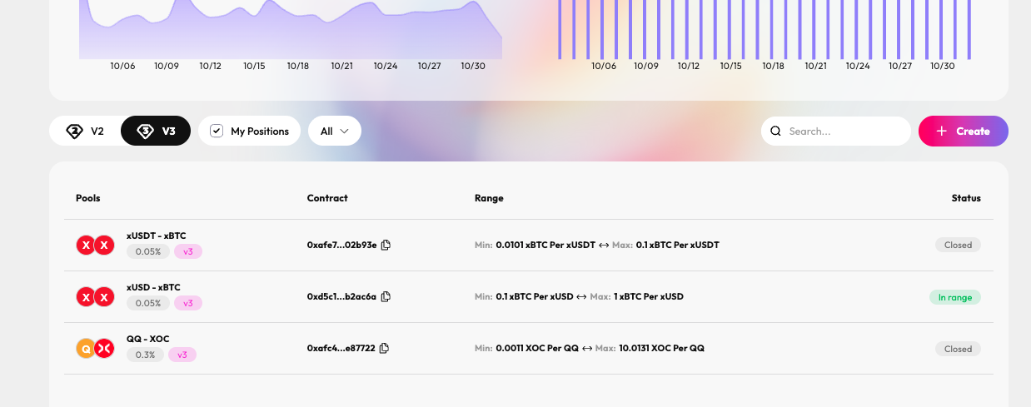This screenshot has width=1031, height=407.
Task: Switch to the V2 pools tab
Action: (x=85, y=132)
